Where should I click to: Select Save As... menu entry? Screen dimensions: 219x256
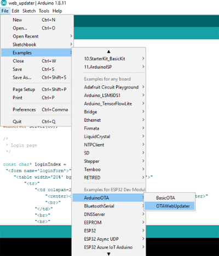pos(36,78)
